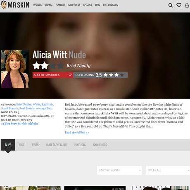Image resolution: width=190 pixels, height=190 pixels.
Task: Click the celebrity profile thumbnail
Action: (x=15, y=69)
